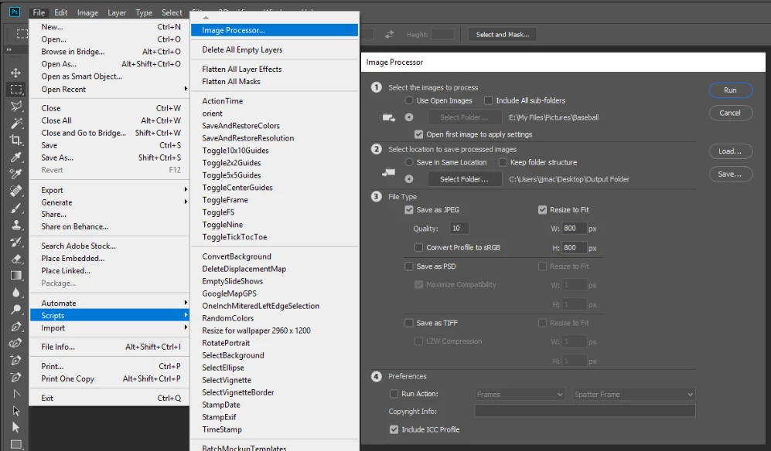Click Cancel in Image Processor
This screenshot has height=451, width=771.
730,113
